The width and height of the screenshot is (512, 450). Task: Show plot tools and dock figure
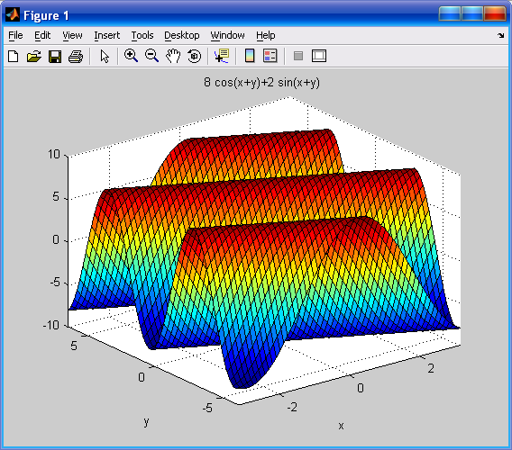319,56
